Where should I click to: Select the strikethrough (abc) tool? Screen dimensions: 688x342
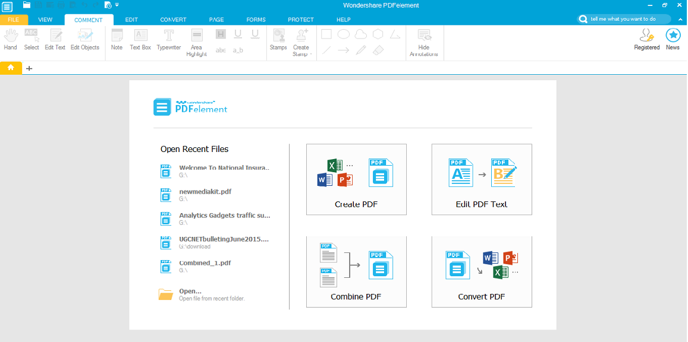click(221, 50)
